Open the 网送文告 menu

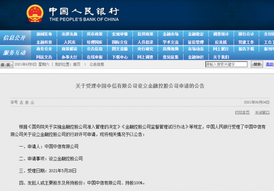pos(44,57)
